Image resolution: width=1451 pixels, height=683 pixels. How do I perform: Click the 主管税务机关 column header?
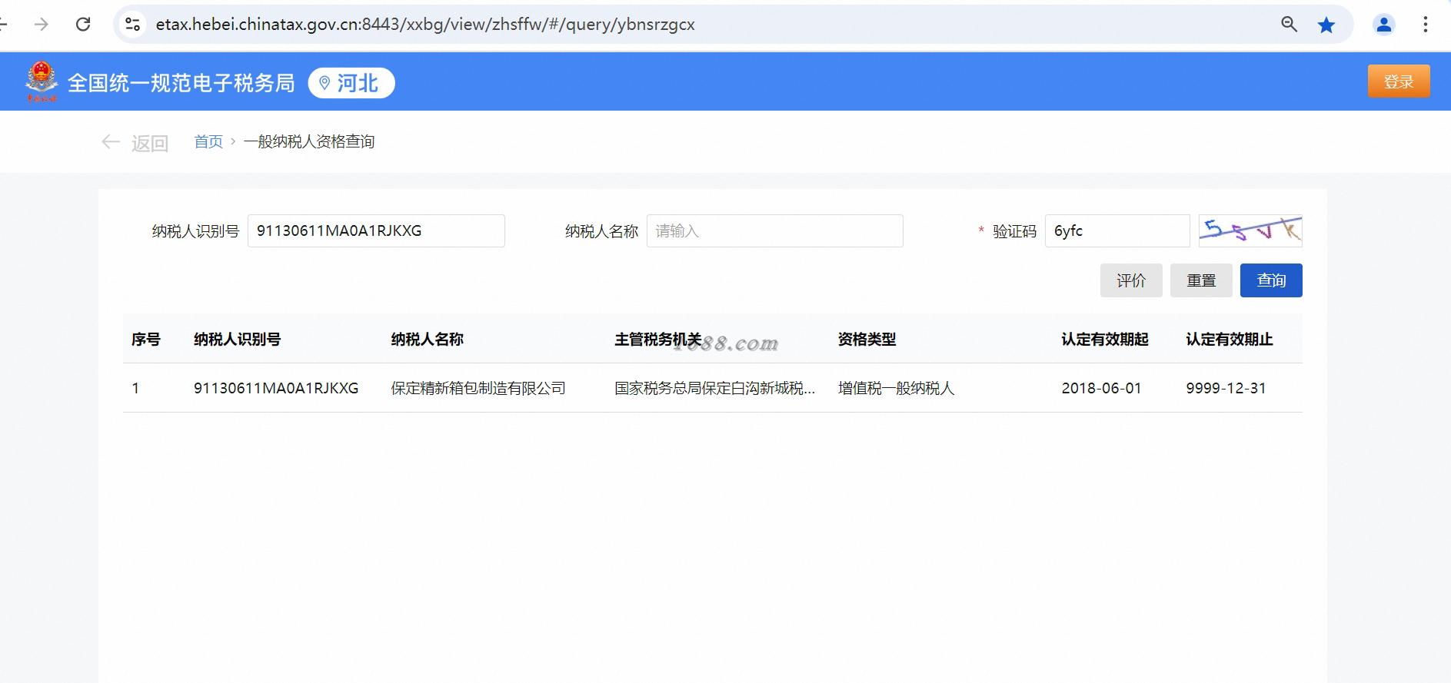(x=658, y=339)
